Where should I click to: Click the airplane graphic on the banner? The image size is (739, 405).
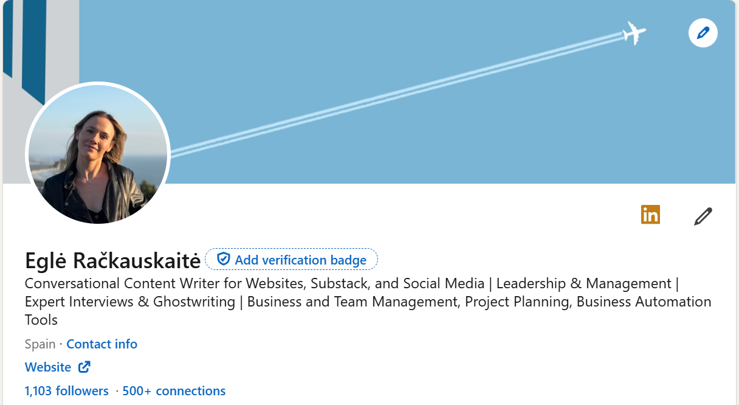click(632, 33)
